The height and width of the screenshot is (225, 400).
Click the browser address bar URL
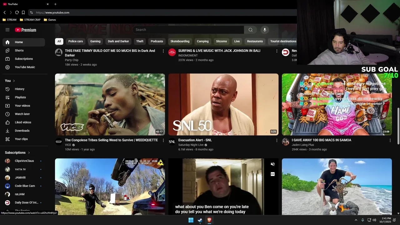pos(52,12)
